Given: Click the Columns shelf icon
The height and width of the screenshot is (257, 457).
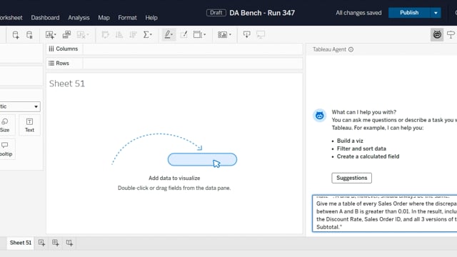Looking at the screenshot, I should point(51,49).
